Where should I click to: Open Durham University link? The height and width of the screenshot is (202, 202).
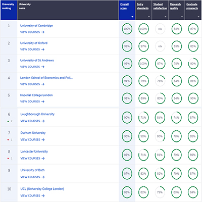[x=33, y=133]
